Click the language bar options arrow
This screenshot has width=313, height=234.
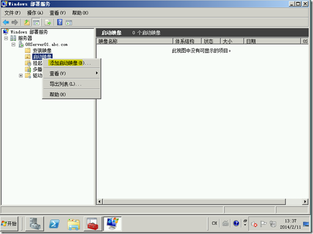click(245, 225)
